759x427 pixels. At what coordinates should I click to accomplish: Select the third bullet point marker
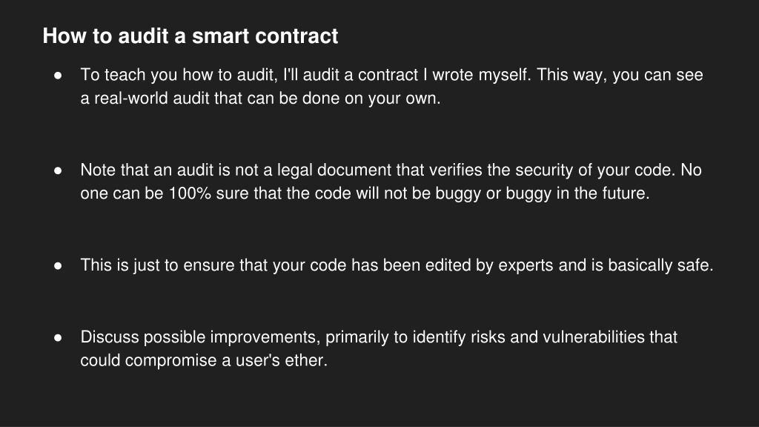click(58, 266)
